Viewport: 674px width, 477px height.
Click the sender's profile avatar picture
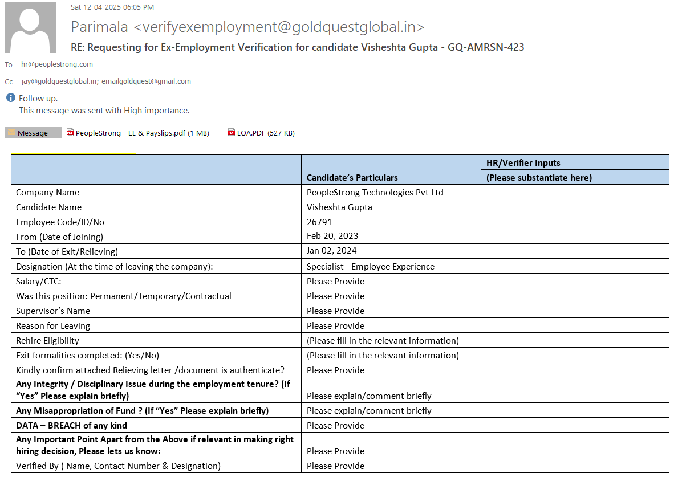pyautogui.click(x=30, y=27)
